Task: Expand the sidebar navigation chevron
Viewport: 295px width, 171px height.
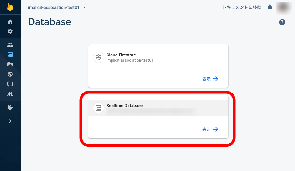Action: click(10, 121)
